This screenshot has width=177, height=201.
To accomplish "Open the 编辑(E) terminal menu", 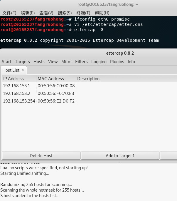I will point(28,13).
